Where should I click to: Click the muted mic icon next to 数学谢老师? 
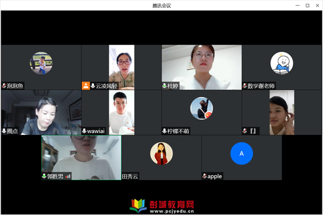pos(245,86)
